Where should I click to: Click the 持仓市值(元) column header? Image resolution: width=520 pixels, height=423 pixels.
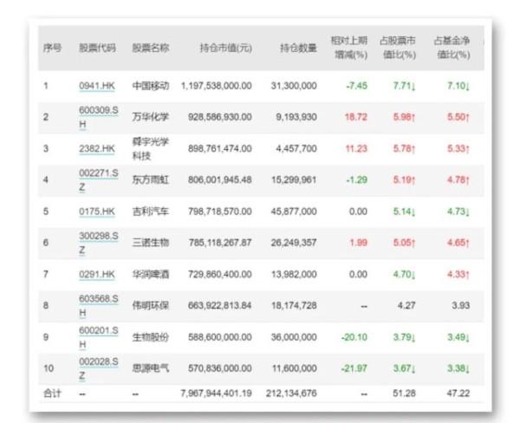click(x=226, y=48)
